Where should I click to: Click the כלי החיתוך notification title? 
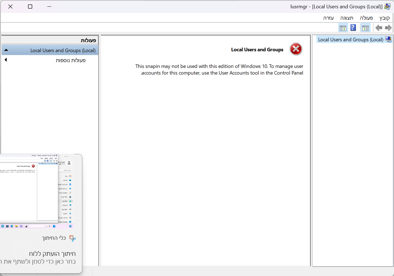(x=54, y=238)
